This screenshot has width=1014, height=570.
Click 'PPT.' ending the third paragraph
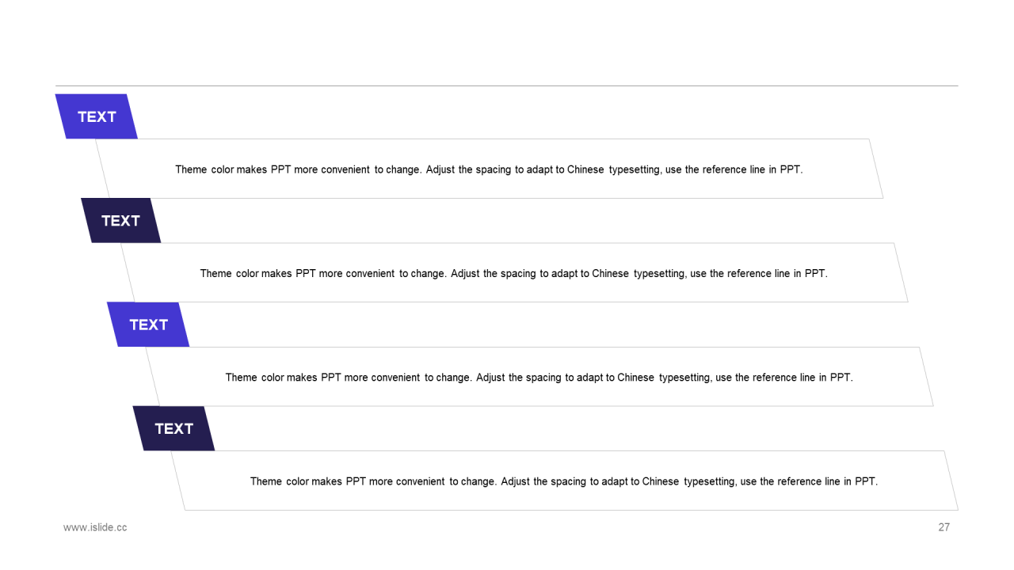pos(841,378)
